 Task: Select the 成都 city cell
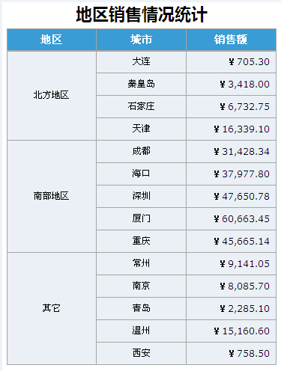tap(141, 151)
